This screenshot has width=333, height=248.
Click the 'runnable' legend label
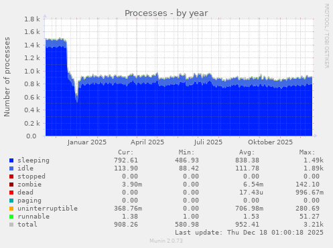click(34, 217)
